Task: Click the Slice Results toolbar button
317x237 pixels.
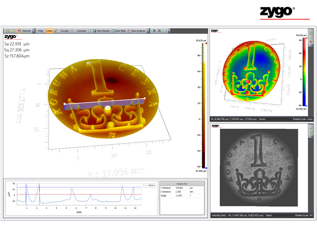Action: click(x=102, y=31)
